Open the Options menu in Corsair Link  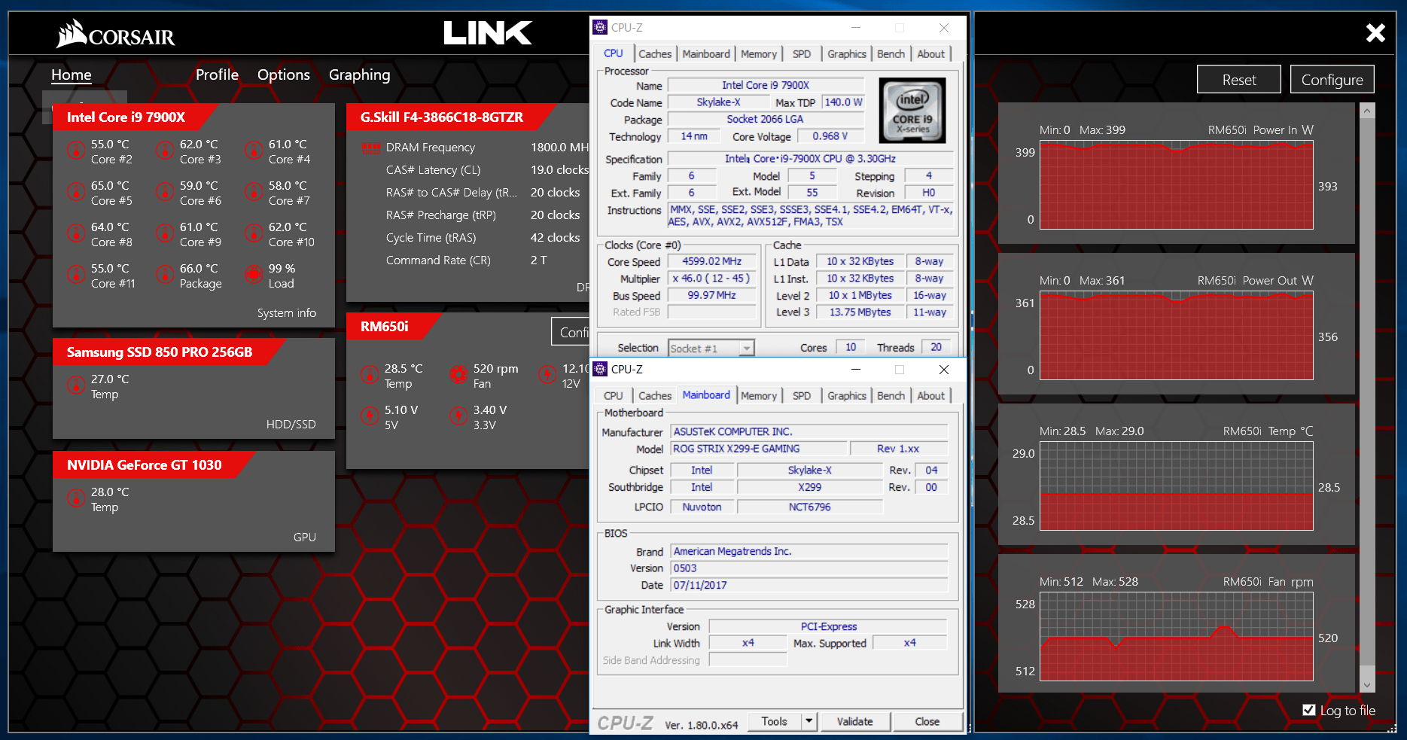tap(284, 75)
